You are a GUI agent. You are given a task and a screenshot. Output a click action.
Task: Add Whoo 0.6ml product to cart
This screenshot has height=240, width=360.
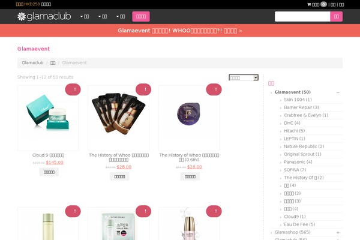[190, 176]
